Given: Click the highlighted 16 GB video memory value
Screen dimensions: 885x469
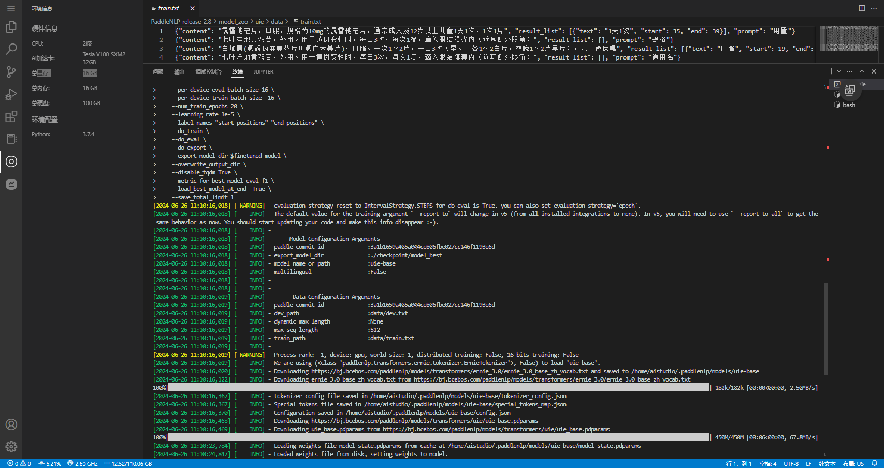Looking at the screenshot, I should coord(90,73).
